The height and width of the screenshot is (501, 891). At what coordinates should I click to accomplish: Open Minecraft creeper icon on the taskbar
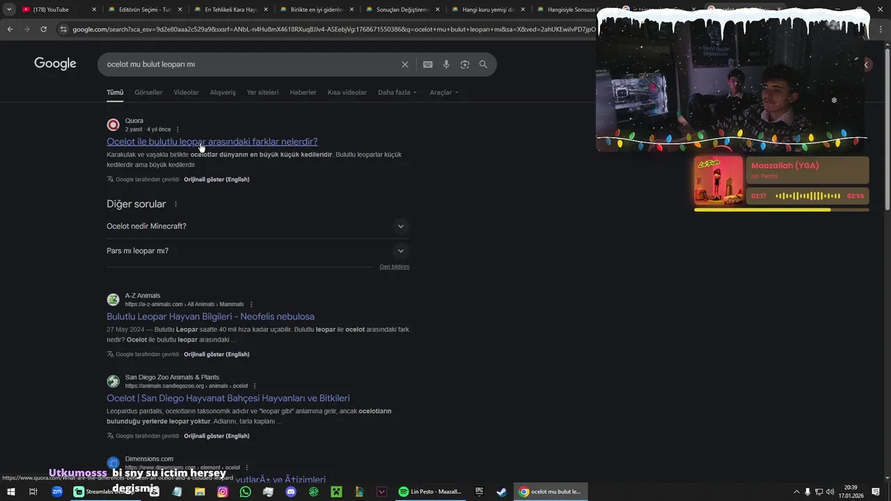pyautogui.click(x=336, y=492)
